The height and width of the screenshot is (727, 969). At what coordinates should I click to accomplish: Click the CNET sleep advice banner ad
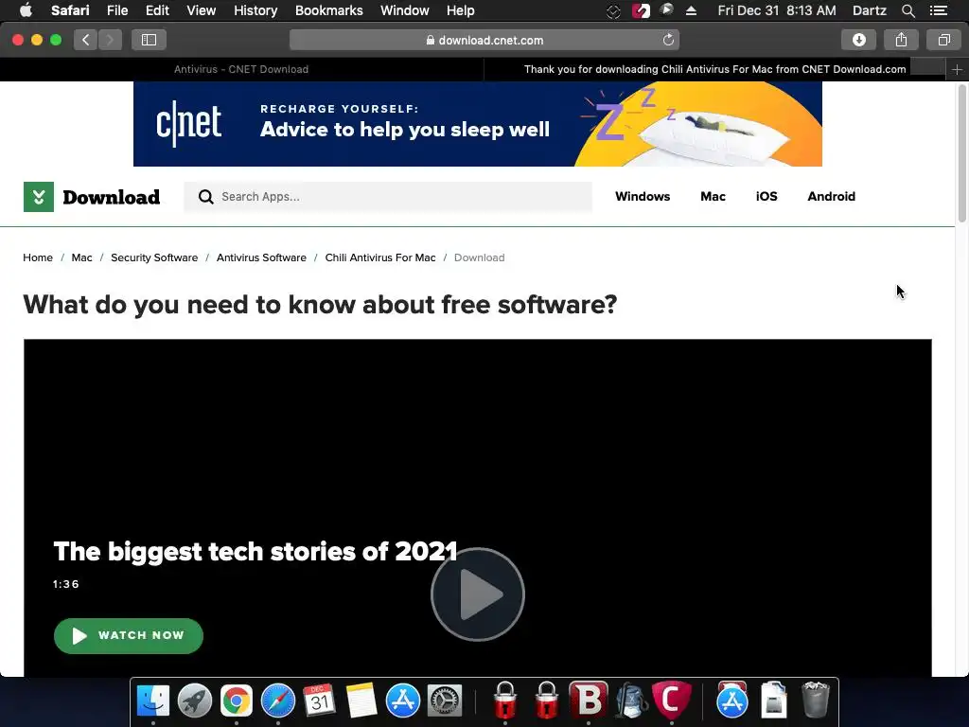click(477, 124)
